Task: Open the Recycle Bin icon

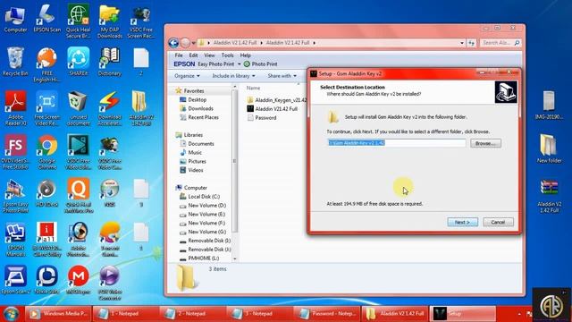Action: (x=15, y=62)
